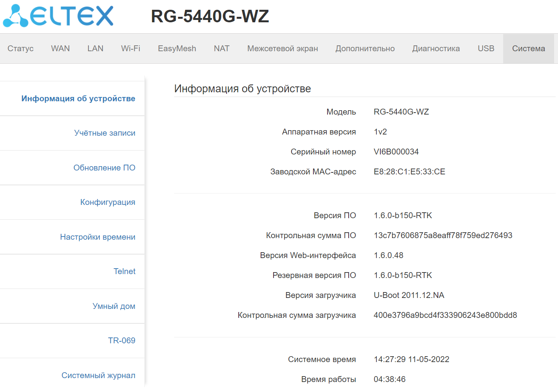Image resolution: width=558 pixels, height=391 pixels.
Task: Open the Межсетевой экран tab
Action: pos(283,48)
